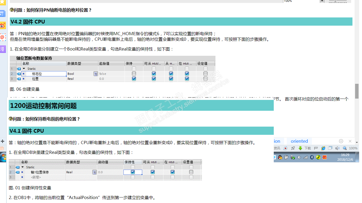Open the Weibo sidebar icon
Viewport: 362px width, 203px height.
click(x=3, y=26)
